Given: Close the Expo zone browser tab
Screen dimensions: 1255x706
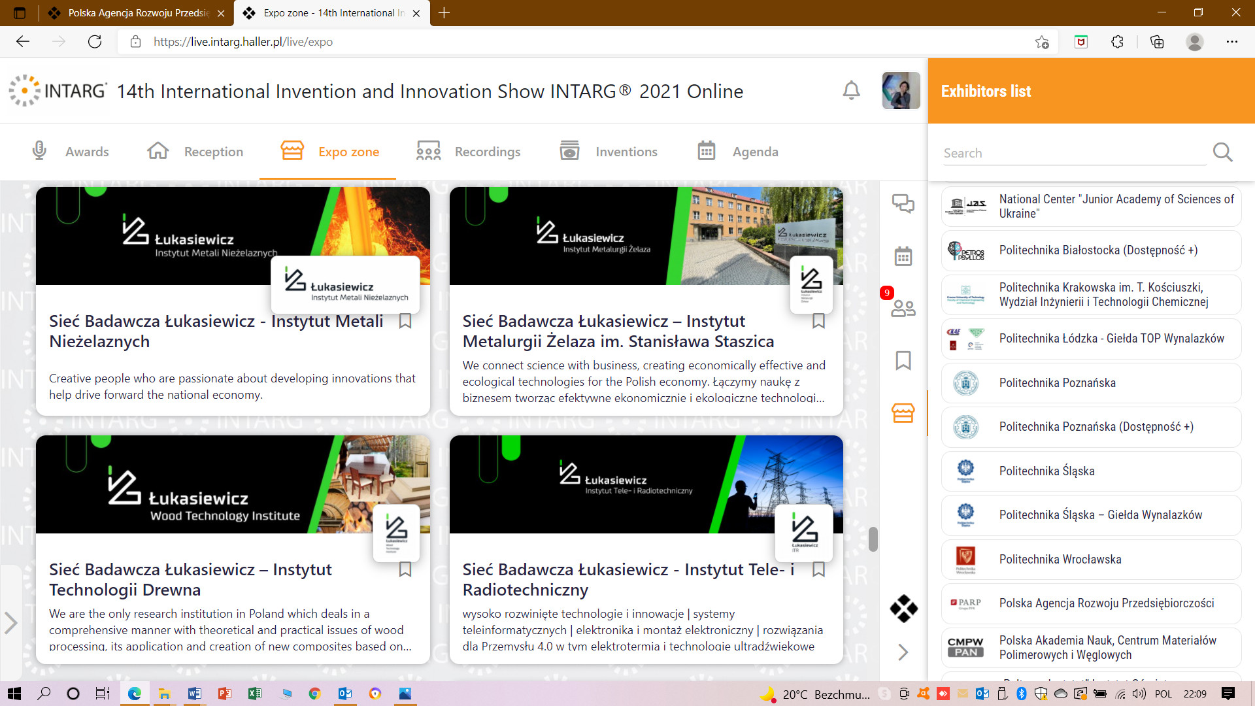Looking at the screenshot, I should [416, 13].
